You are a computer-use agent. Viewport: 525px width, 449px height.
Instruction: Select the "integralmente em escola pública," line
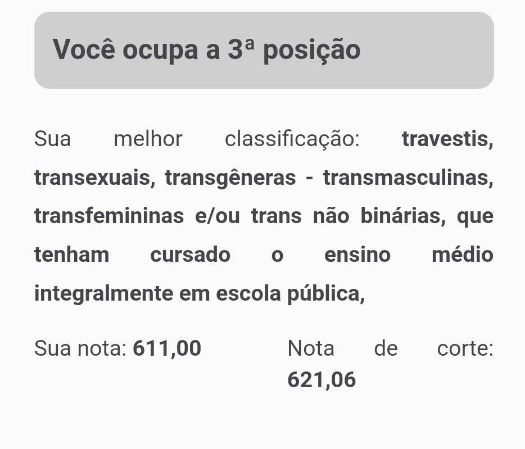[200, 293]
